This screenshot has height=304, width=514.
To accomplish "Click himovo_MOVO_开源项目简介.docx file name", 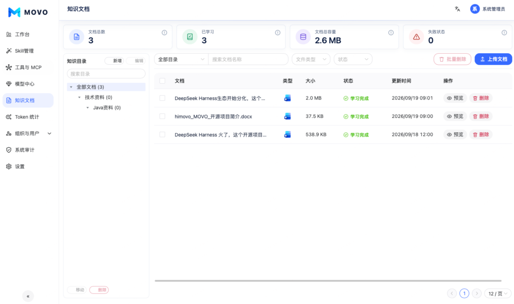I will [x=213, y=117].
